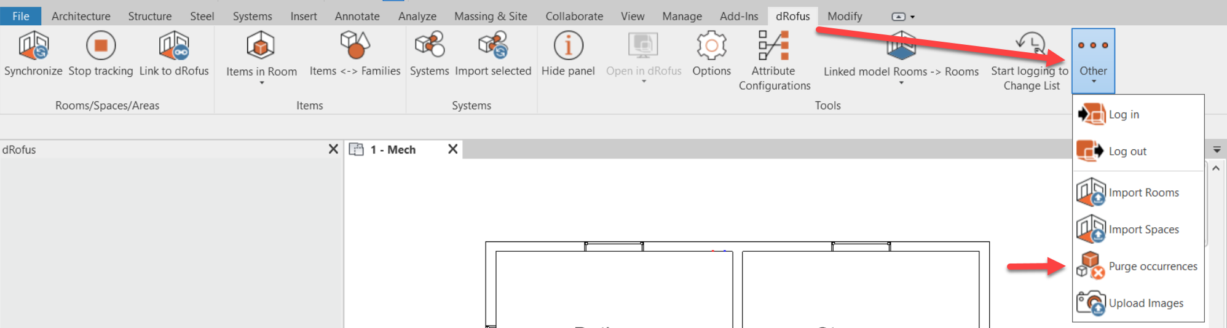Screen dimensions: 1227x328
Task: Expand the Open in dRofus dropdown arrow
Action: 644,82
